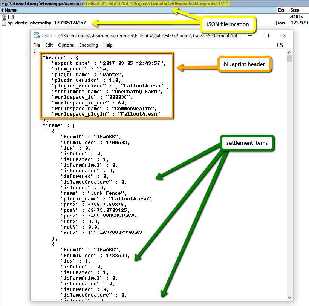The image size is (309, 306).
Task: Select file bp_dante_abernathy_170305124357
Action: click(46, 23)
